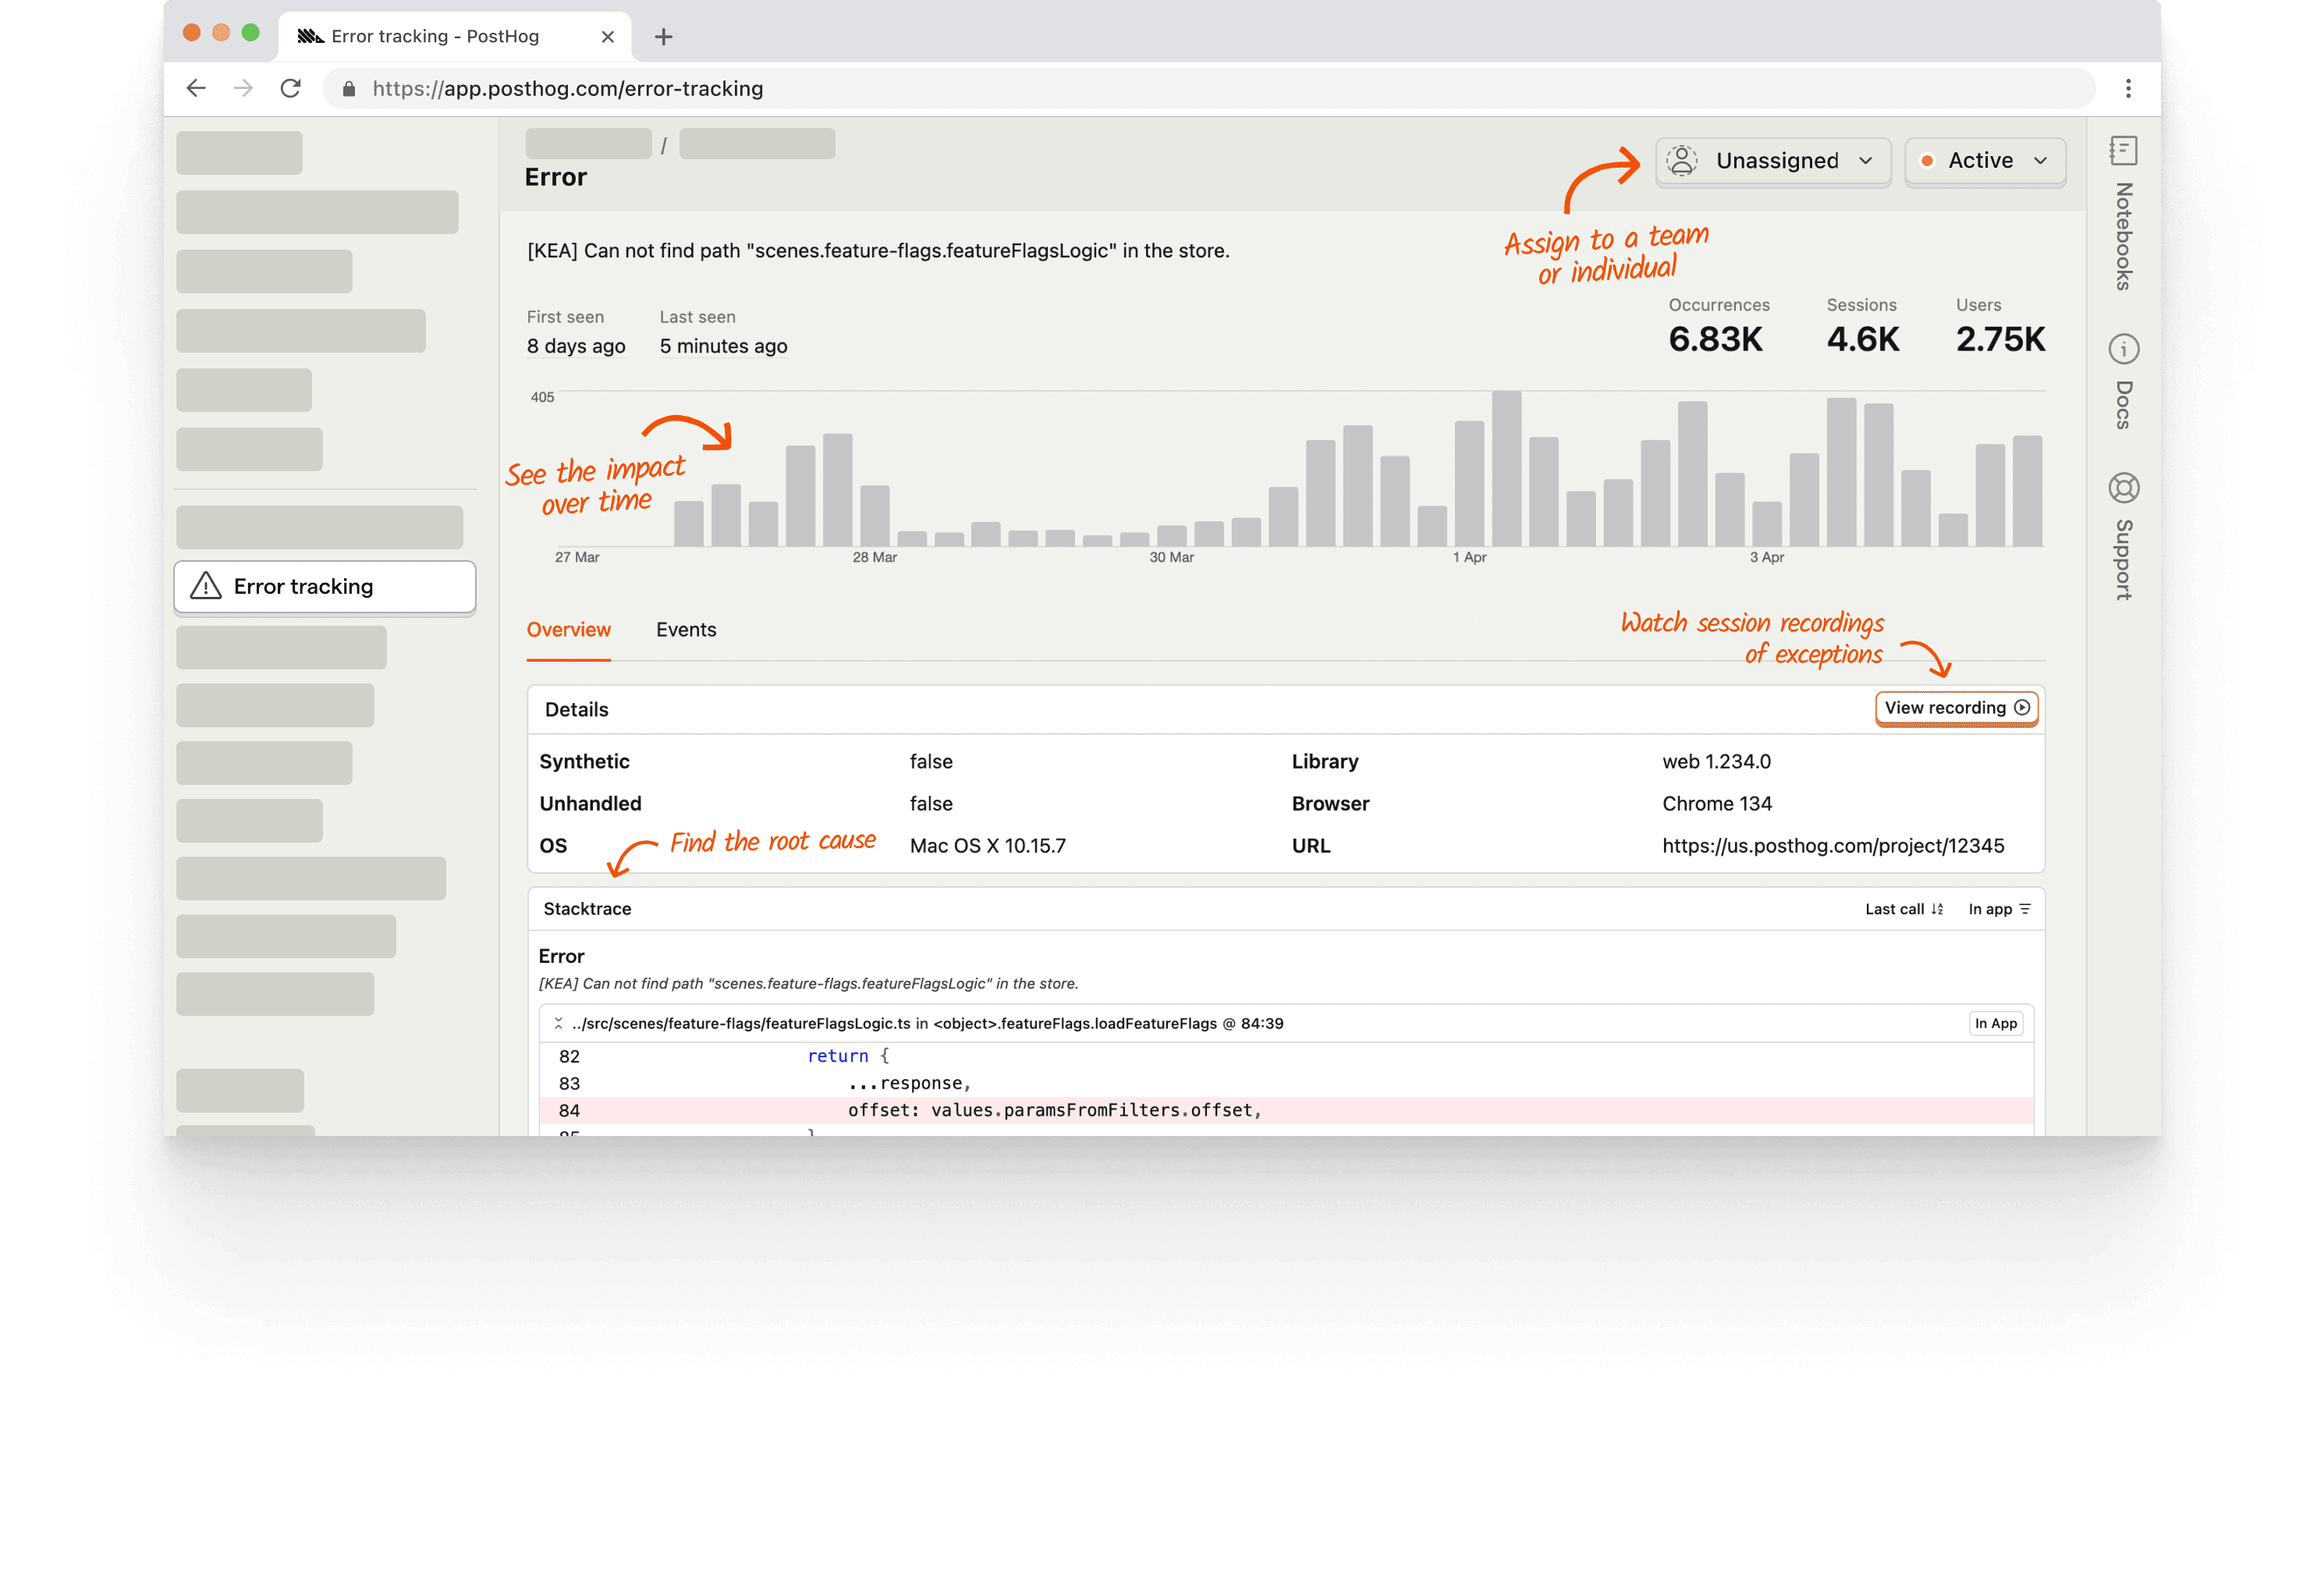Screen dimensions: 2324x1587
Task: Click the URL value https://us.posthog.com/project/12345
Action: [1833, 846]
